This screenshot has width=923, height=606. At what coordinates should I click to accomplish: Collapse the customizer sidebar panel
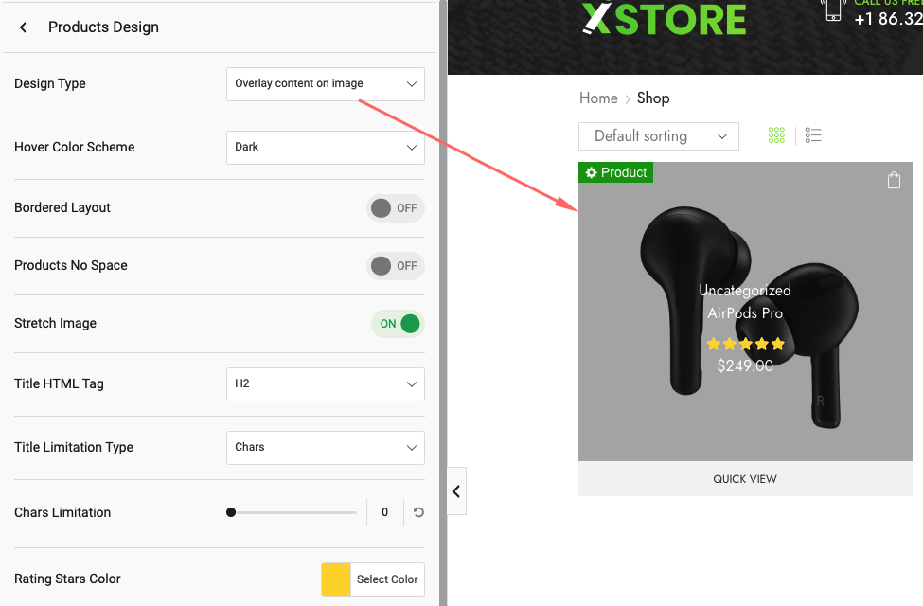click(456, 491)
